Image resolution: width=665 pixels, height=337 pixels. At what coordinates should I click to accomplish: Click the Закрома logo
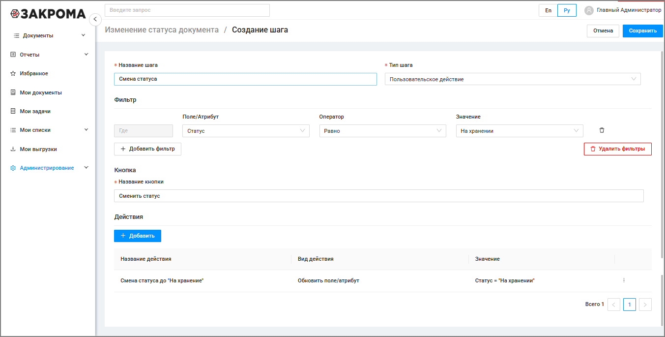48,14
